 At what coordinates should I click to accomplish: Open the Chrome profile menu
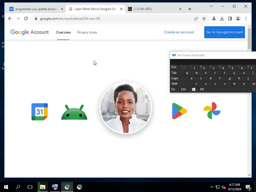point(238,18)
